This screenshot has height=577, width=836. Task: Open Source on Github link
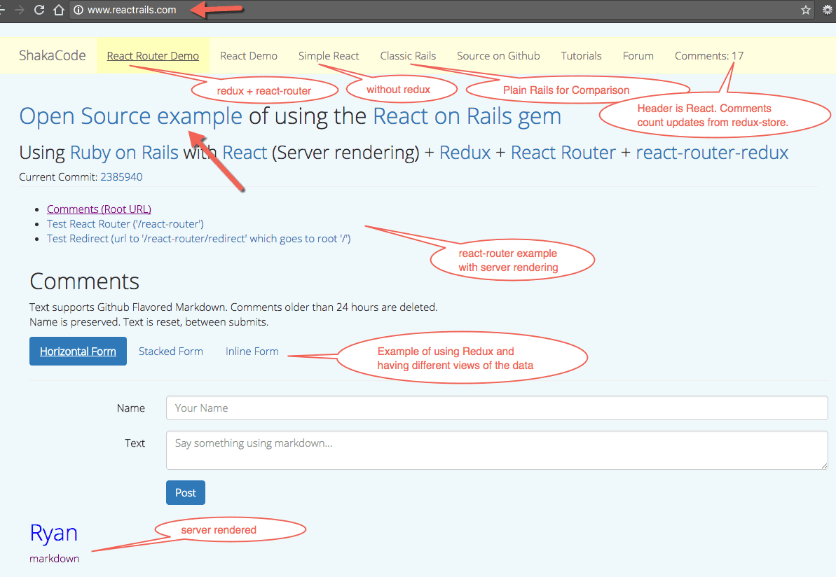pyautogui.click(x=498, y=56)
